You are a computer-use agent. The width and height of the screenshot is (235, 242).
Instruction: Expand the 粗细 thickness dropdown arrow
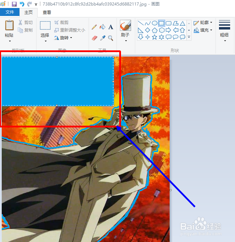pos(225,41)
